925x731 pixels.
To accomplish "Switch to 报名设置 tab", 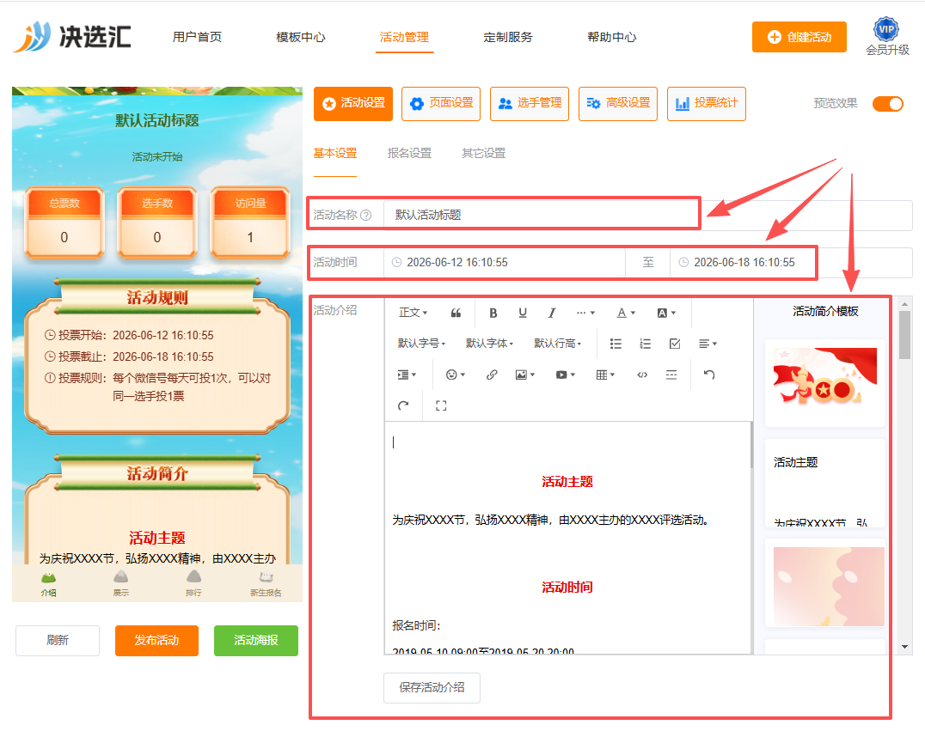I will point(409,153).
